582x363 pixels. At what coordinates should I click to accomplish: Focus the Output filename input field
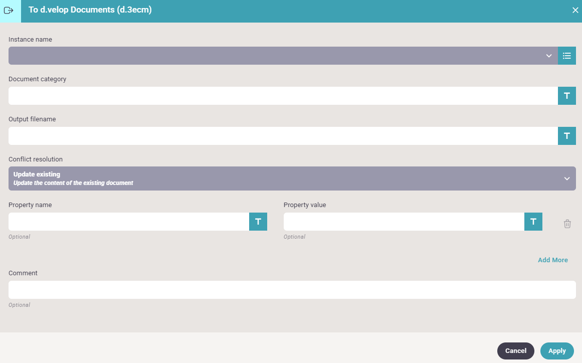(283, 136)
